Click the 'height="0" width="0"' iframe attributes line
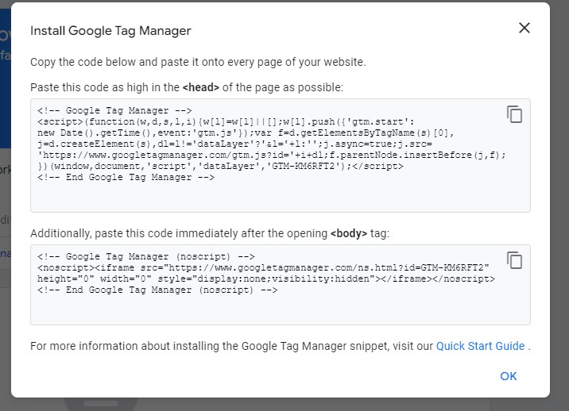Screen dimensions: 569x411 click(266, 279)
